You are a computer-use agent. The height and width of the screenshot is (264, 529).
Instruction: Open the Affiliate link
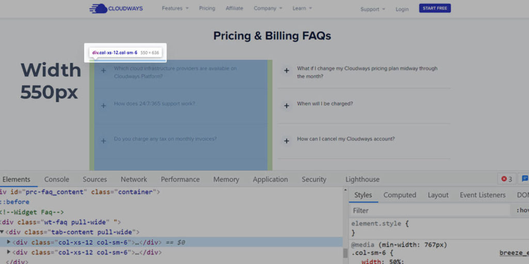click(x=234, y=8)
